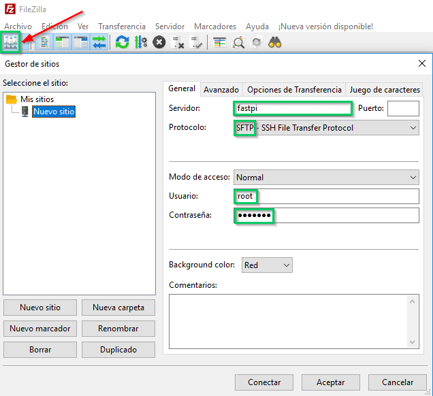Open the Site Manager toolbar icon

coord(10,42)
